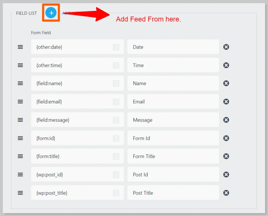Delete the Form Title row

coord(226,156)
